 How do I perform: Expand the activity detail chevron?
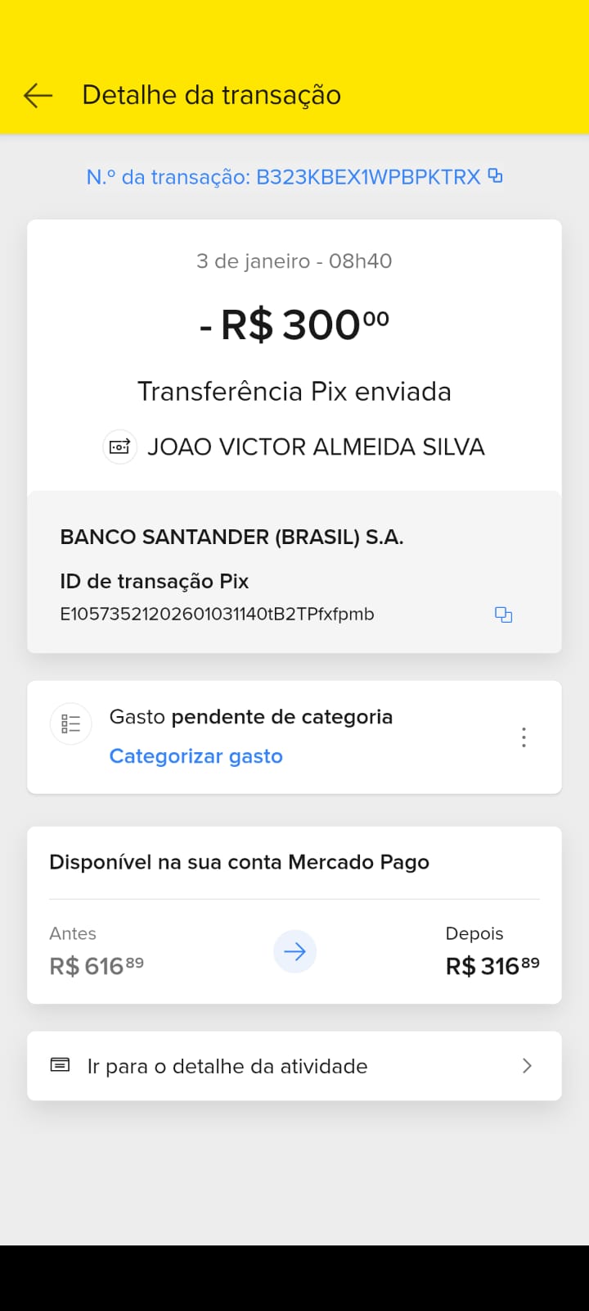pyautogui.click(x=527, y=1065)
